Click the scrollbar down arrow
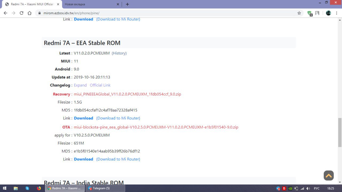Viewport: 342px width, 192px height. click(x=340, y=182)
